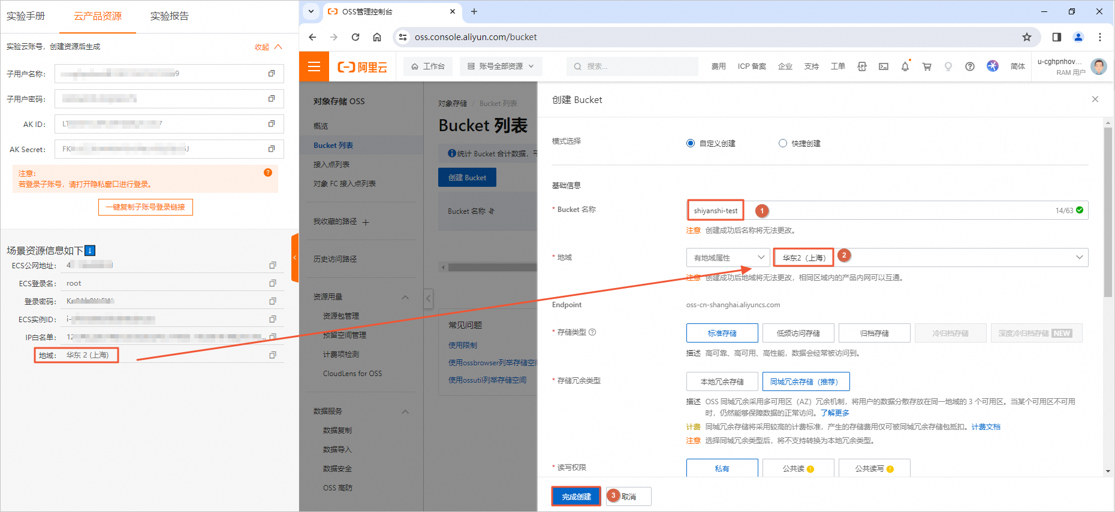Copy the sub-user password value
The width and height of the screenshot is (1115, 512).
[x=272, y=99]
